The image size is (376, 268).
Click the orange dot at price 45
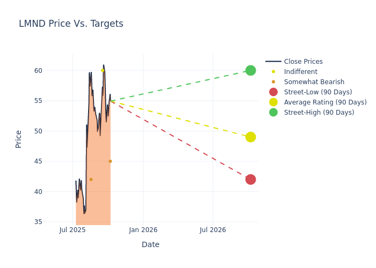(x=110, y=161)
